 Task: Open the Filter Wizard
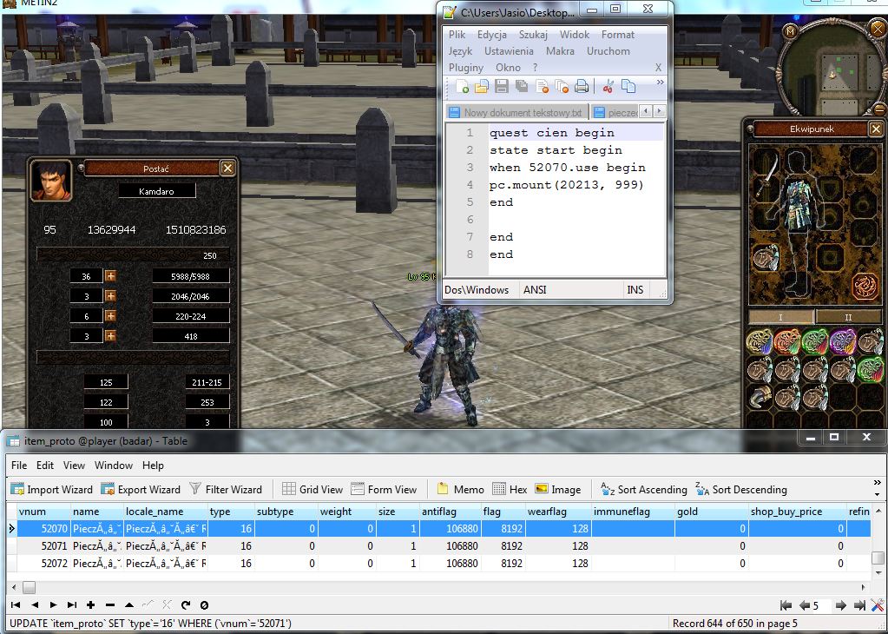click(226, 489)
